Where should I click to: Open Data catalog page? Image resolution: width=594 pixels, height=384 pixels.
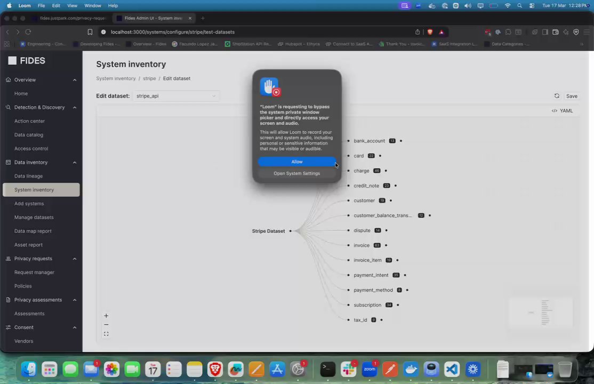coord(29,134)
